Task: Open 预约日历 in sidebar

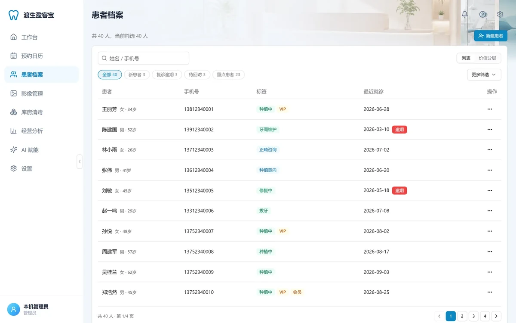Action: point(41,56)
